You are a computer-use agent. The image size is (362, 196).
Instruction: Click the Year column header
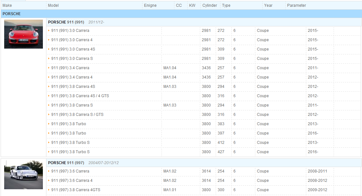[268, 5]
